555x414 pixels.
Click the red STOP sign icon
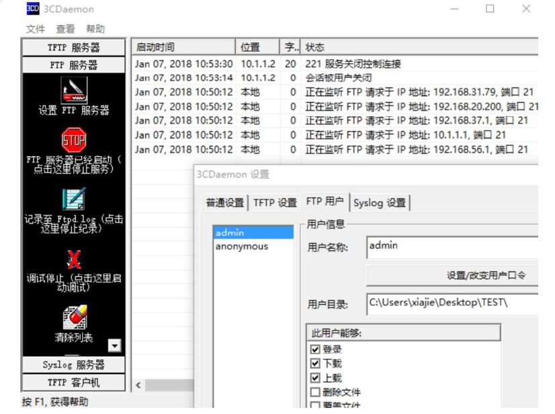coord(74,140)
